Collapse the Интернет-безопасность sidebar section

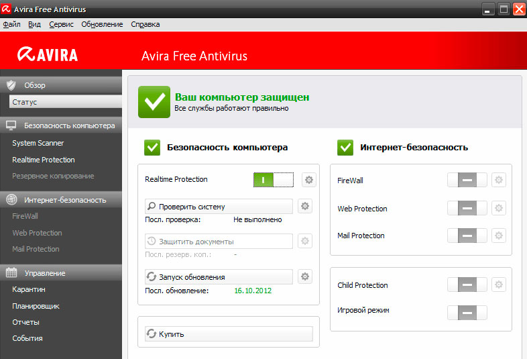pos(61,200)
